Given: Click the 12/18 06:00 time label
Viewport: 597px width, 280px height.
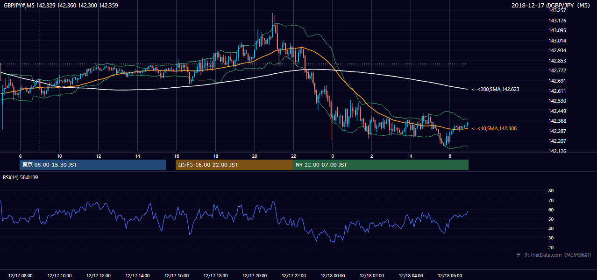Looking at the screenshot, I should coord(449,276).
